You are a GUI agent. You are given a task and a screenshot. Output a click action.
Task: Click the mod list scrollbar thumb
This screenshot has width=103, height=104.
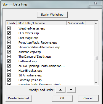[x=96, y=58]
